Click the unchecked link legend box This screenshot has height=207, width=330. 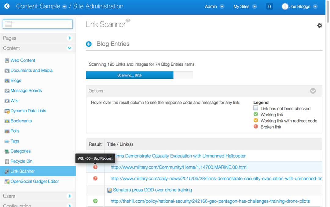256,108
